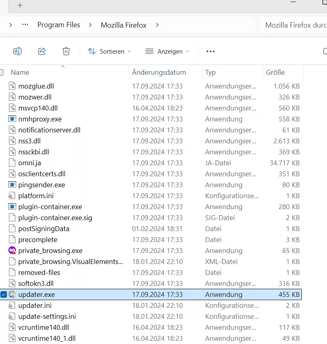Sort by the Änderungsdatum column header
327x344 pixels.
[159, 72]
